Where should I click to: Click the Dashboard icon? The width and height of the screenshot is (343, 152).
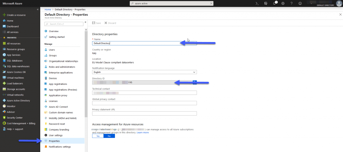click(x=4, y=26)
